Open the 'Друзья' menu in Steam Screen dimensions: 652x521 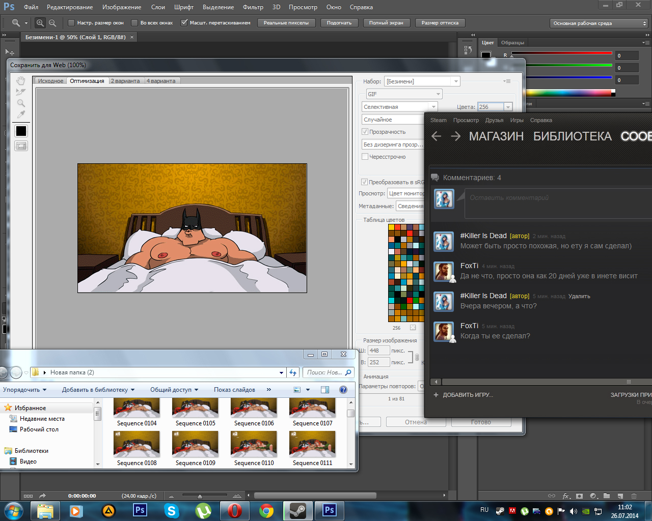(494, 120)
